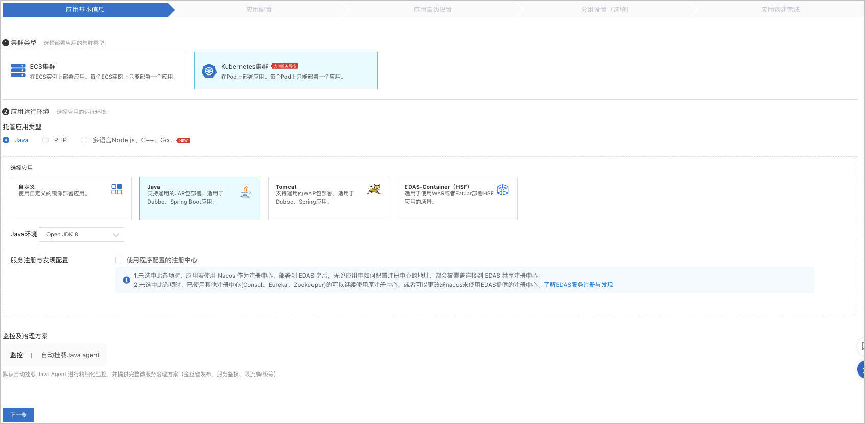Click the Tomcat cat logo icon

pyautogui.click(x=374, y=189)
